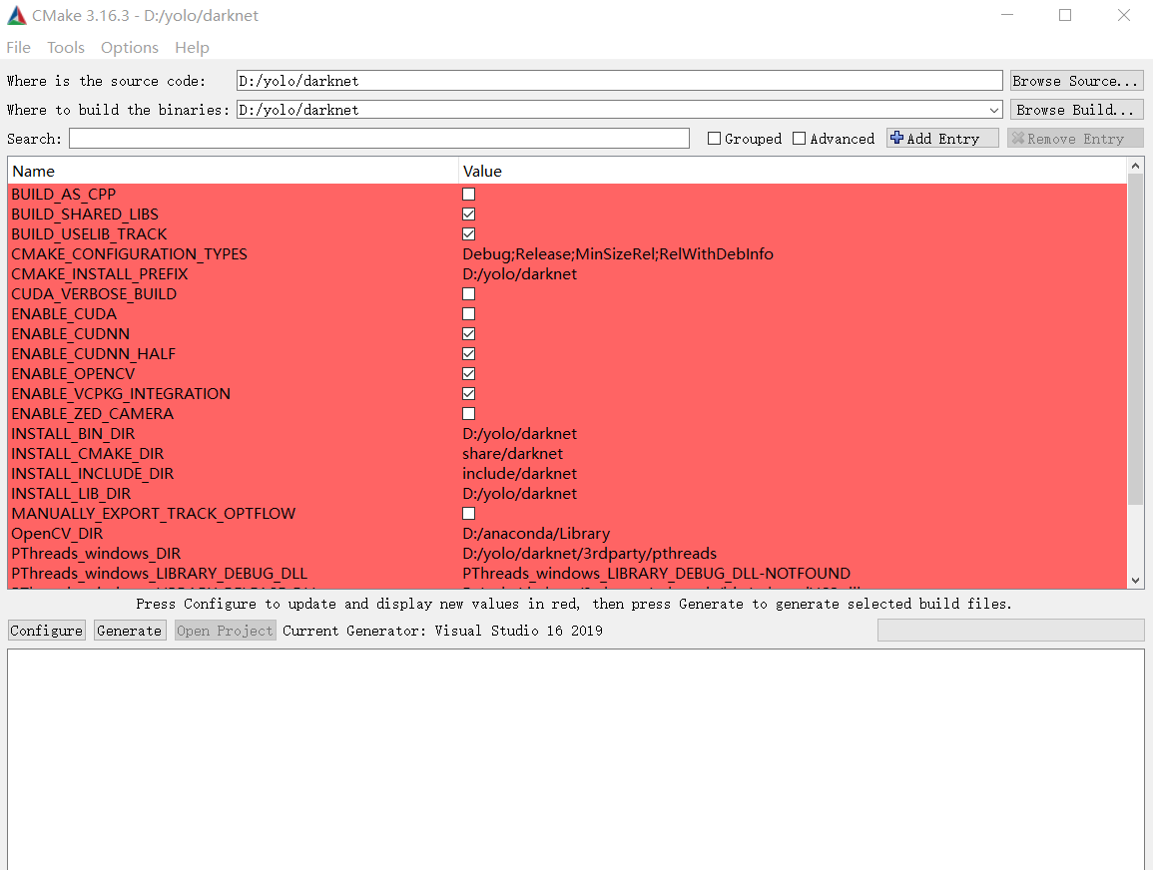Expand the Tools menu
This screenshot has height=870, width=1153.
click(x=66, y=47)
